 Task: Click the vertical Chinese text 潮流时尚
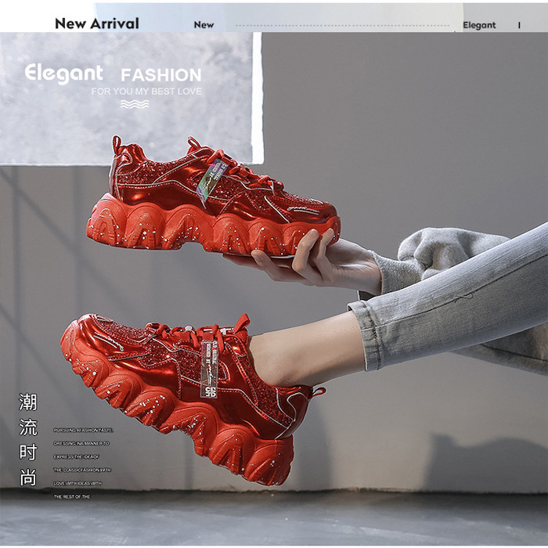28,439
